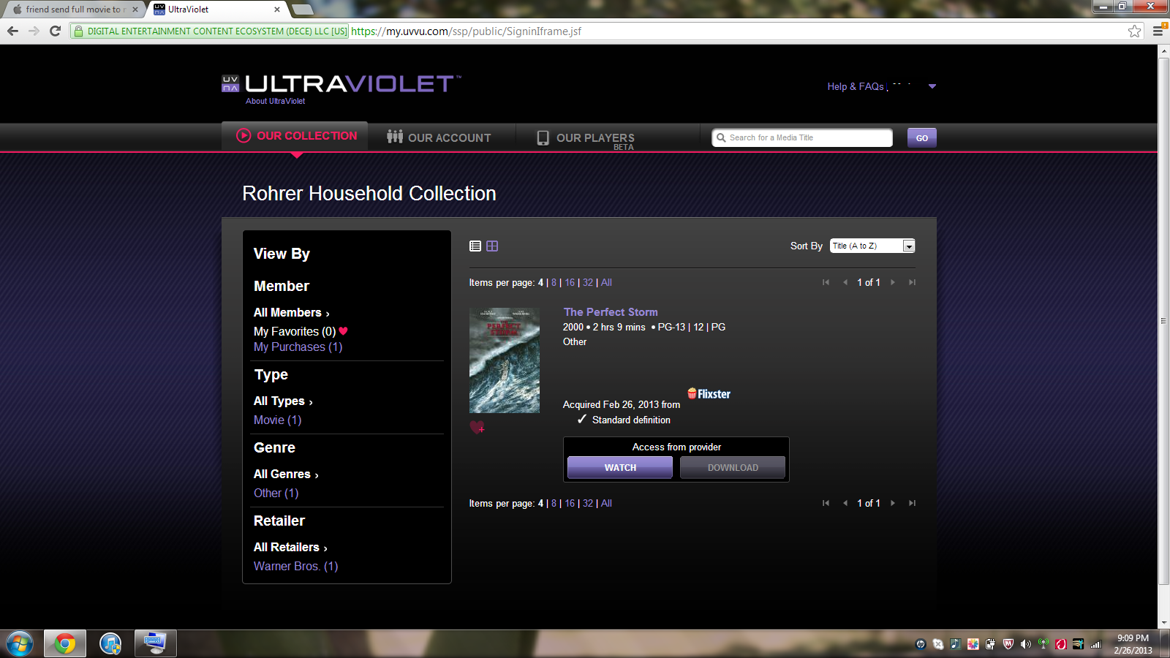Open About UltraViolet link
Image resolution: width=1170 pixels, height=658 pixels.
[275, 101]
